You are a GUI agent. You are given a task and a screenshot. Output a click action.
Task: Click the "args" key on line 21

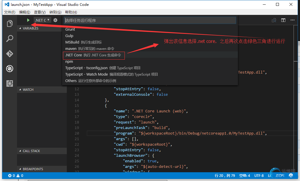(x=120, y=139)
